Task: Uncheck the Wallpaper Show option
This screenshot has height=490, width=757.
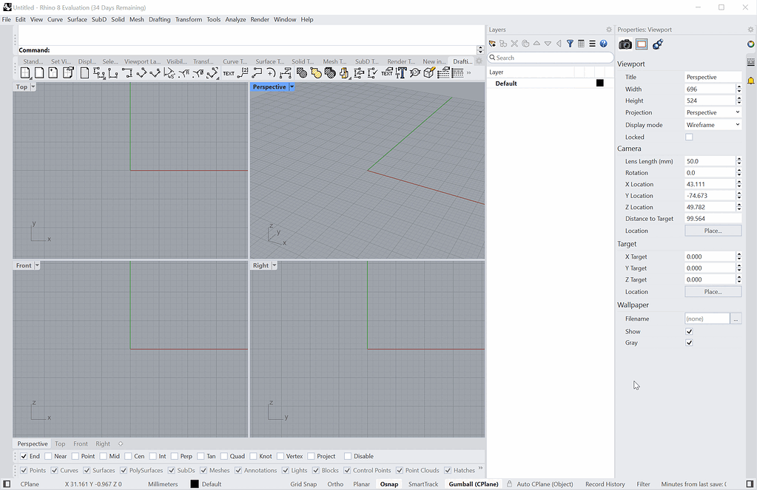Action: click(689, 331)
